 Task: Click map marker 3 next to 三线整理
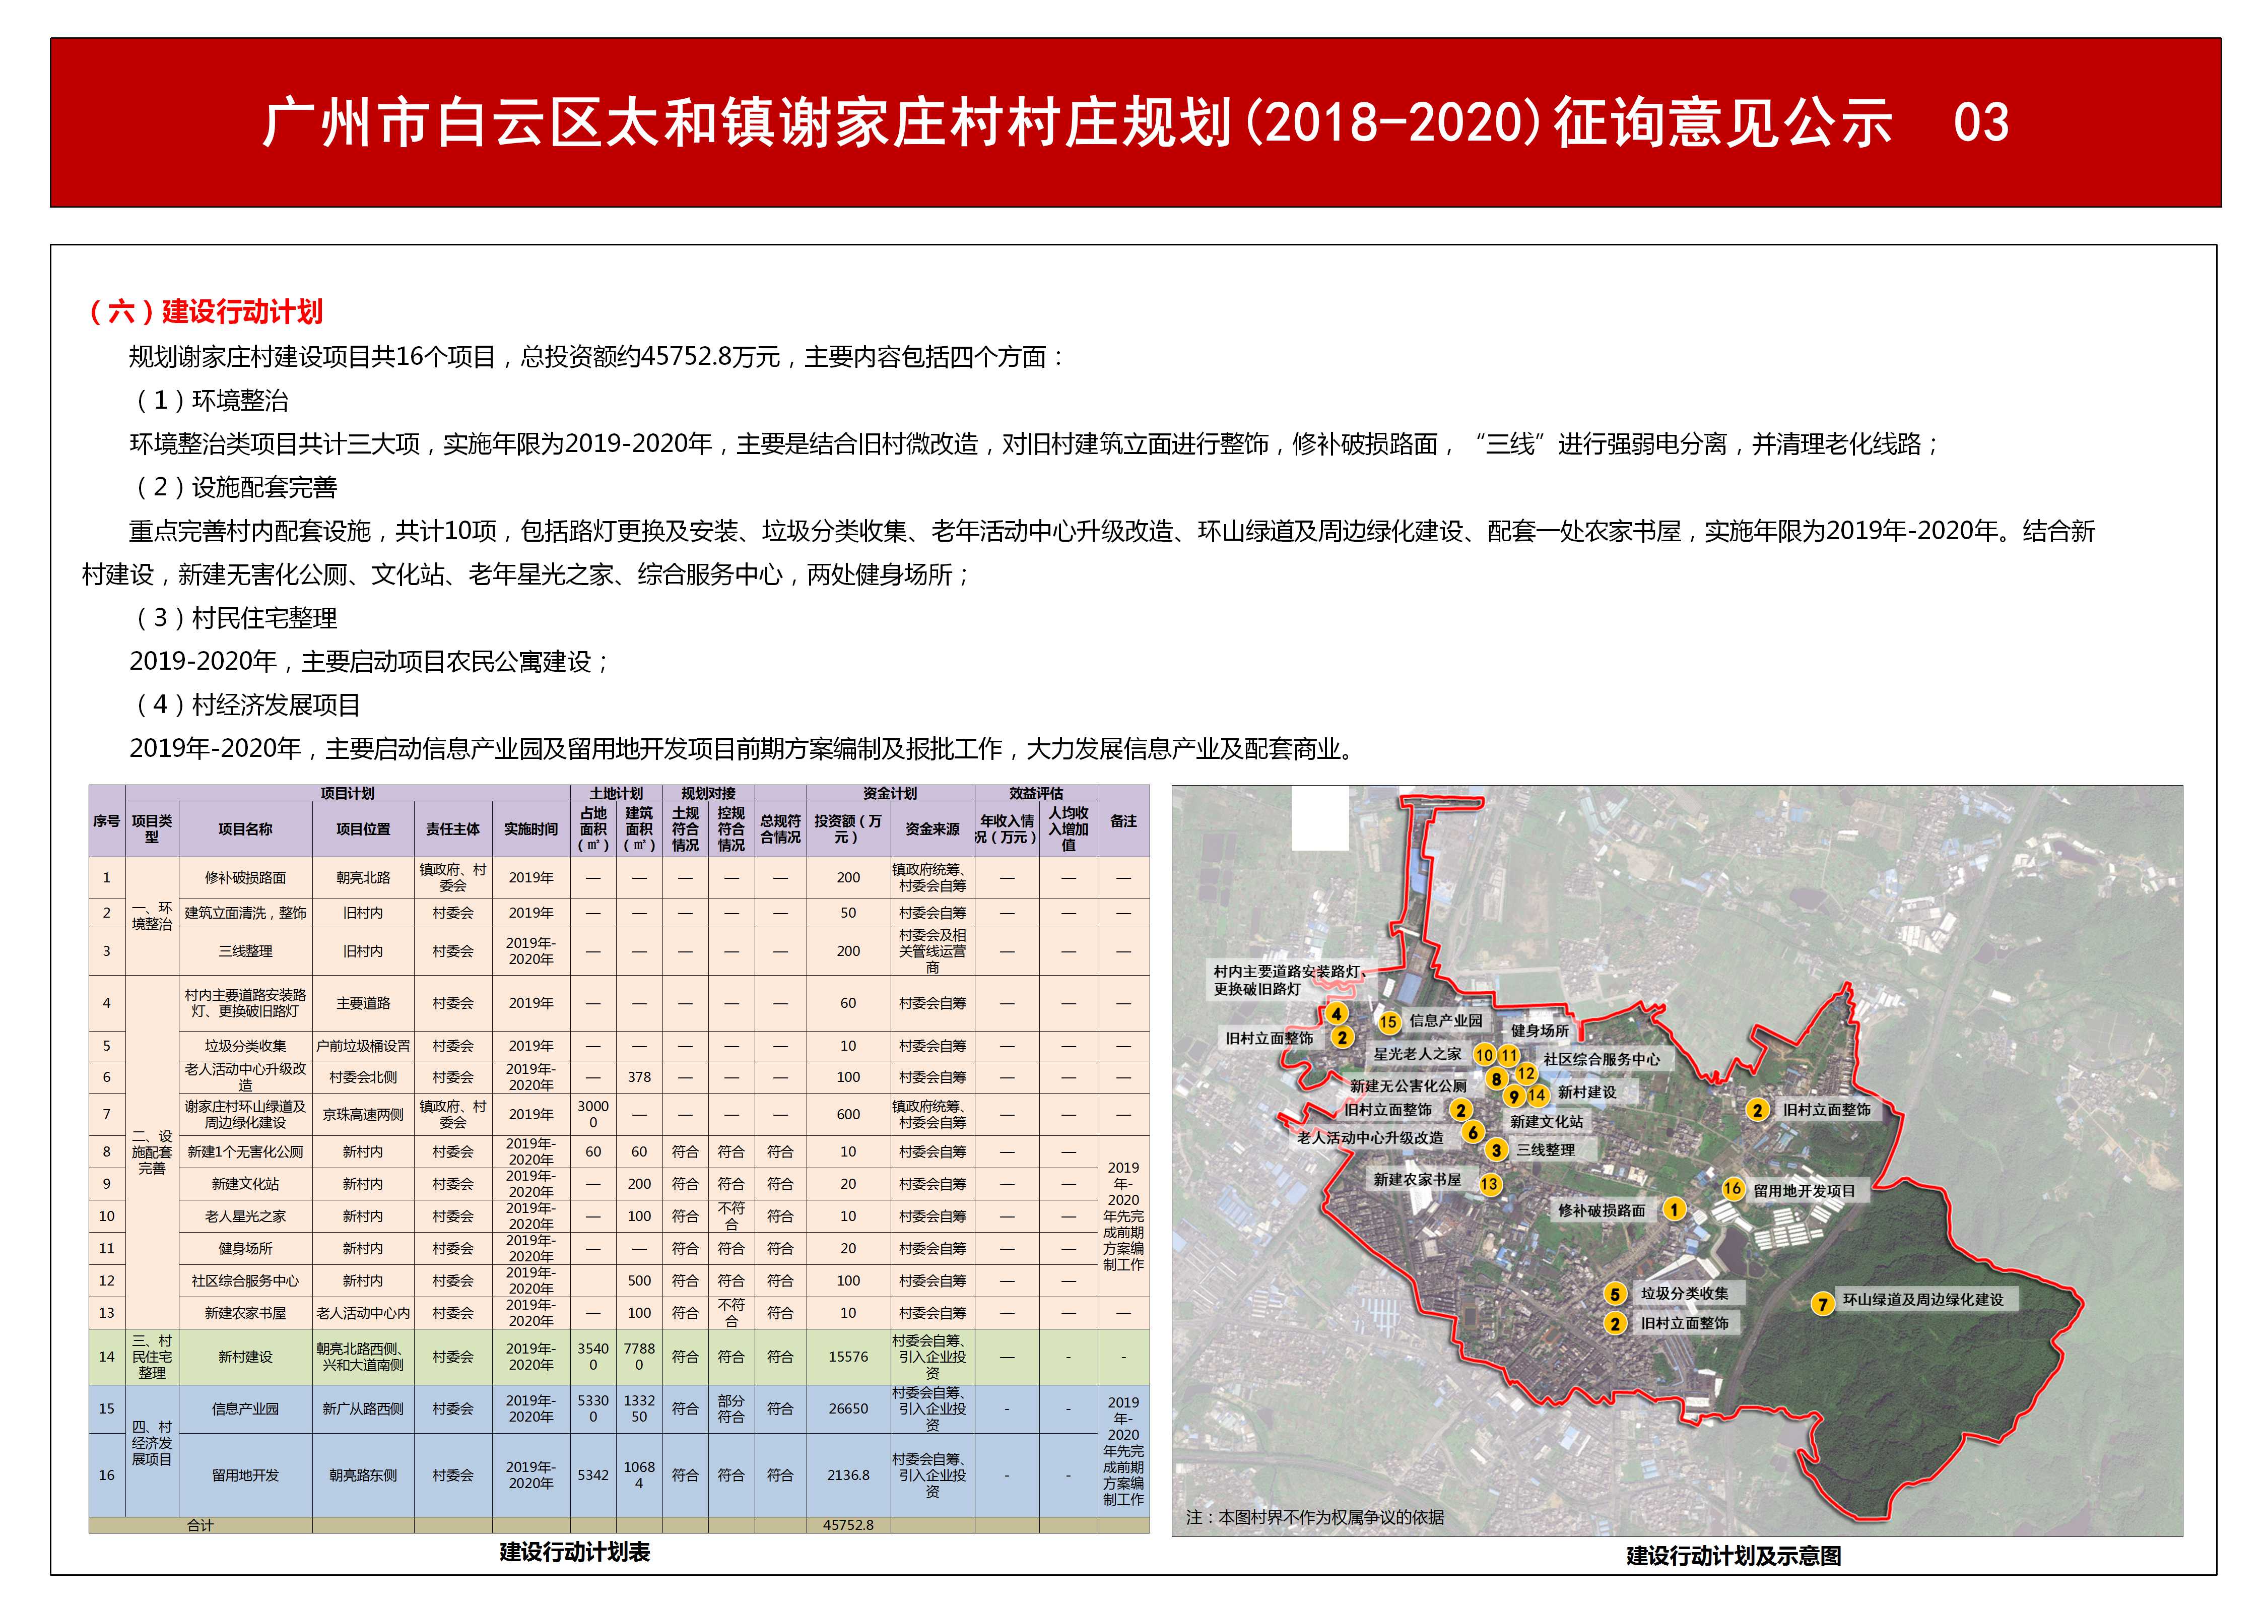point(1497,1150)
